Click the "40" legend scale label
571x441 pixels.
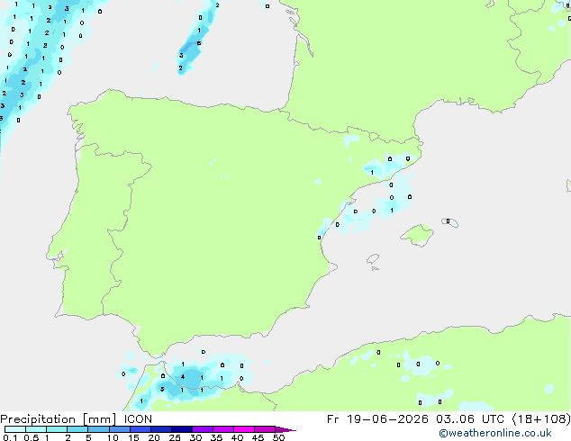(237, 437)
